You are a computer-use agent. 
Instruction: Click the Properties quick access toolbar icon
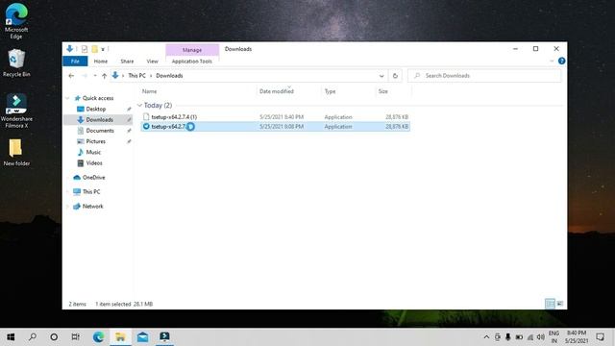click(85, 49)
